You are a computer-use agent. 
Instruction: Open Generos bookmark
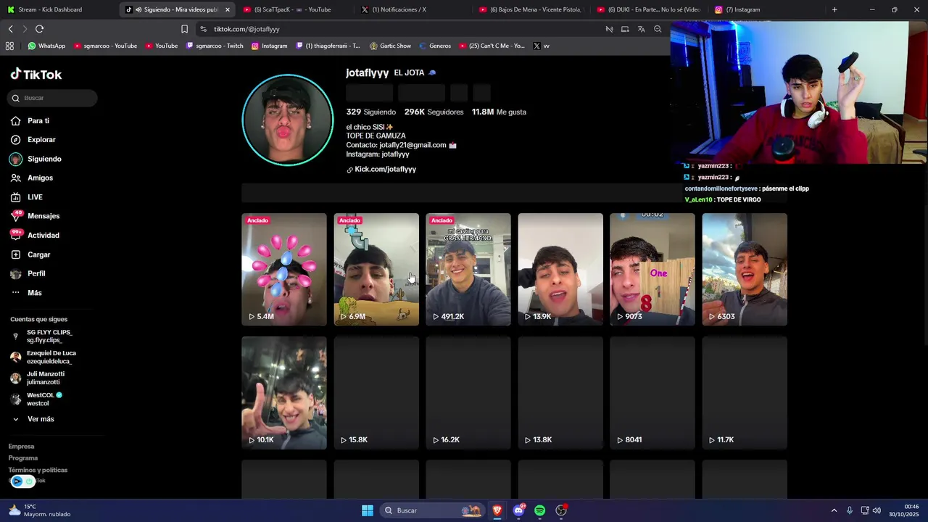434,46
